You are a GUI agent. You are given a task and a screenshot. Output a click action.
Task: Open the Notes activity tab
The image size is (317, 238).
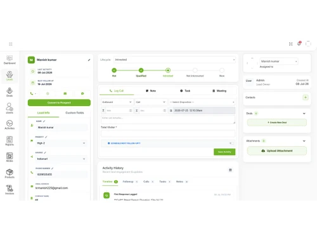pos(182,182)
